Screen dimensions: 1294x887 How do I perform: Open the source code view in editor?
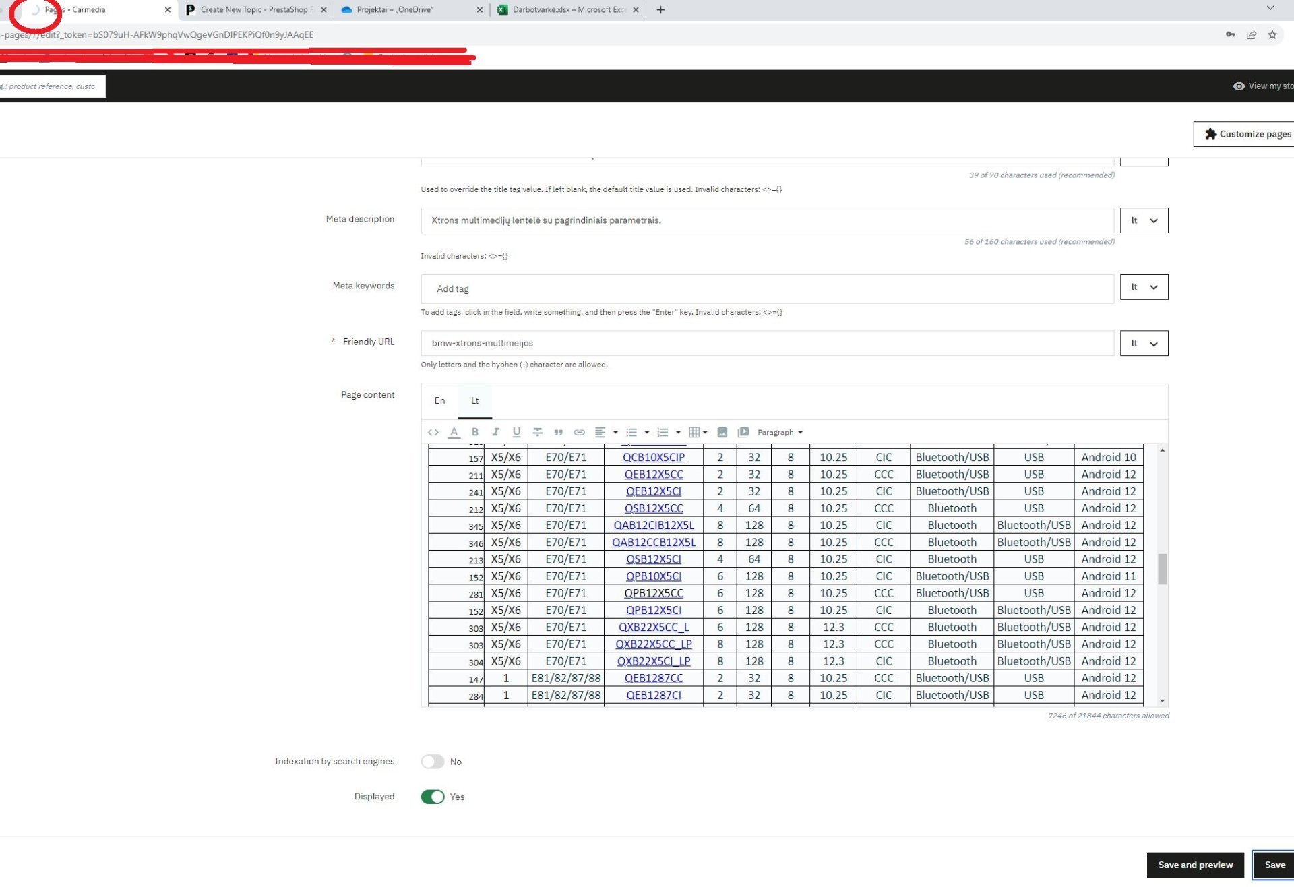(x=433, y=433)
